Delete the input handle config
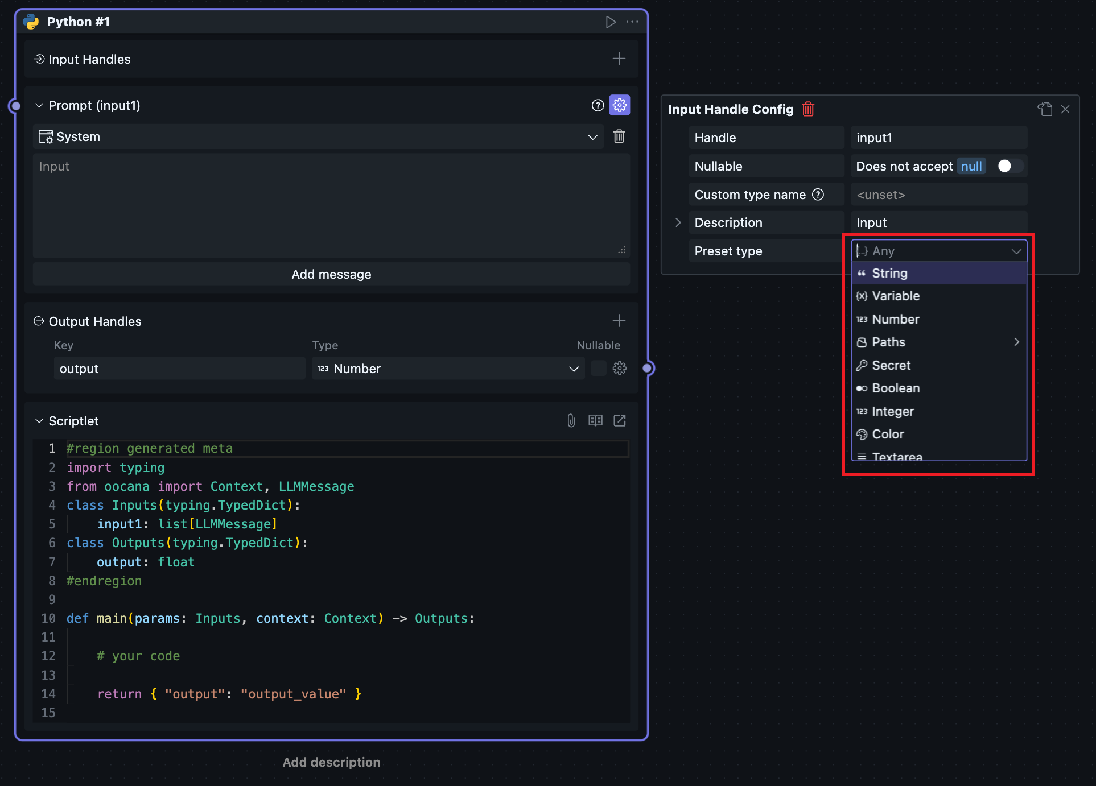 pos(807,109)
